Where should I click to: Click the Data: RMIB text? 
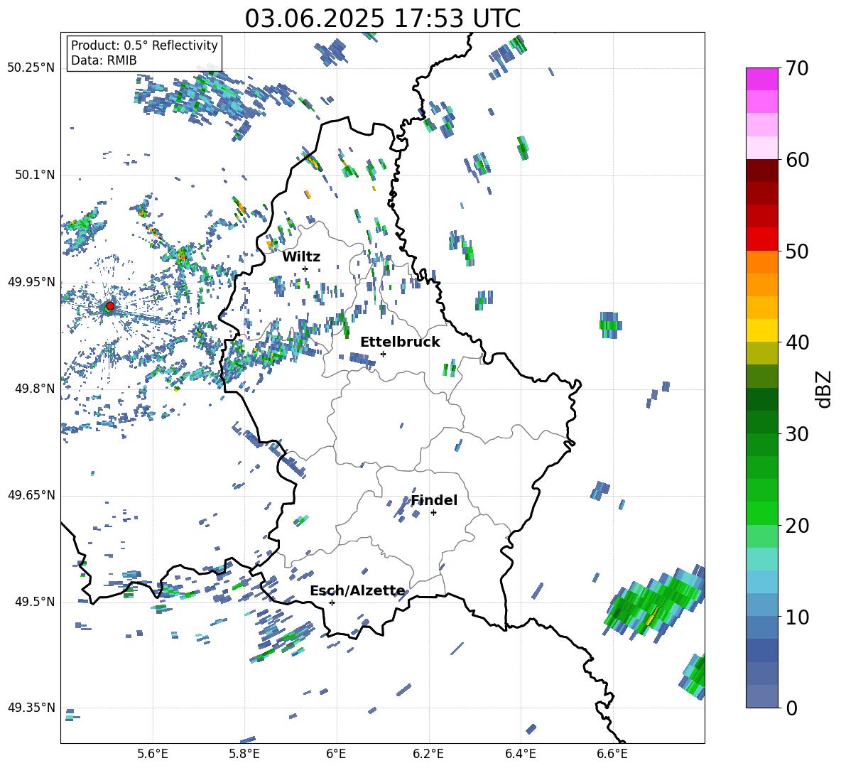click(x=104, y=60)
